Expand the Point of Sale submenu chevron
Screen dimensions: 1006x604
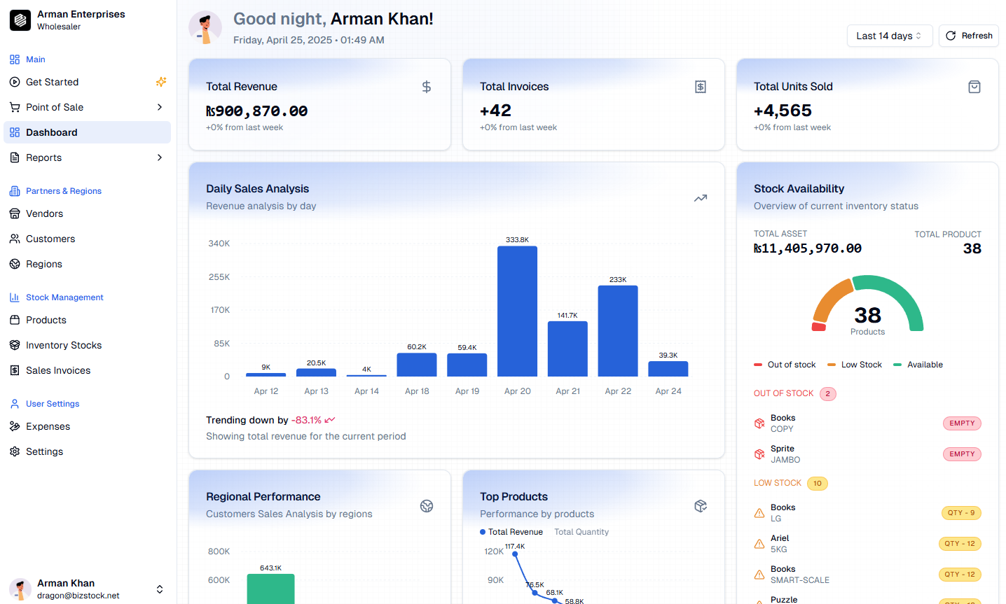[160, 107]
